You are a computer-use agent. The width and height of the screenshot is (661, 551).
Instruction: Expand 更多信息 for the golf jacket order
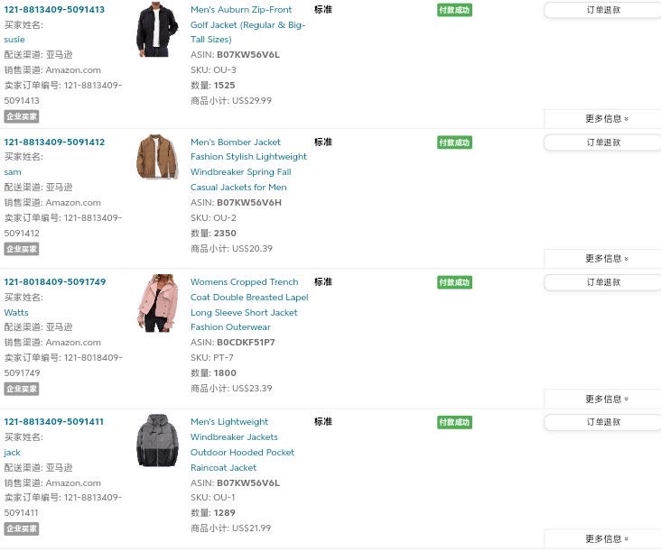607,119
